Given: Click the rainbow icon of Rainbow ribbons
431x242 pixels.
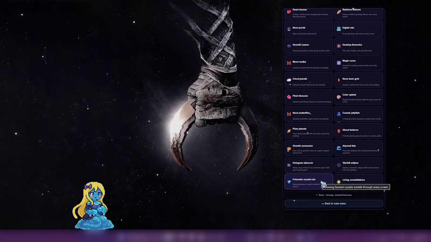Looking at the screenshot, I should [339, 12].
